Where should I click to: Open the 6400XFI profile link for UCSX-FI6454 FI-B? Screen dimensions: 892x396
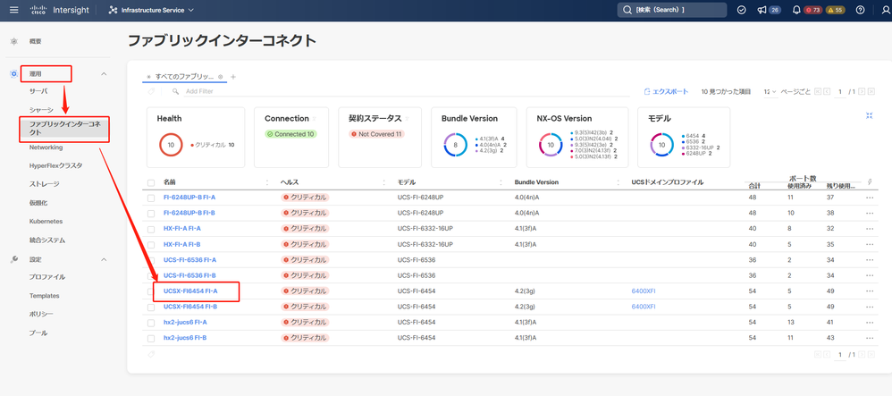[x=644, y=306]
